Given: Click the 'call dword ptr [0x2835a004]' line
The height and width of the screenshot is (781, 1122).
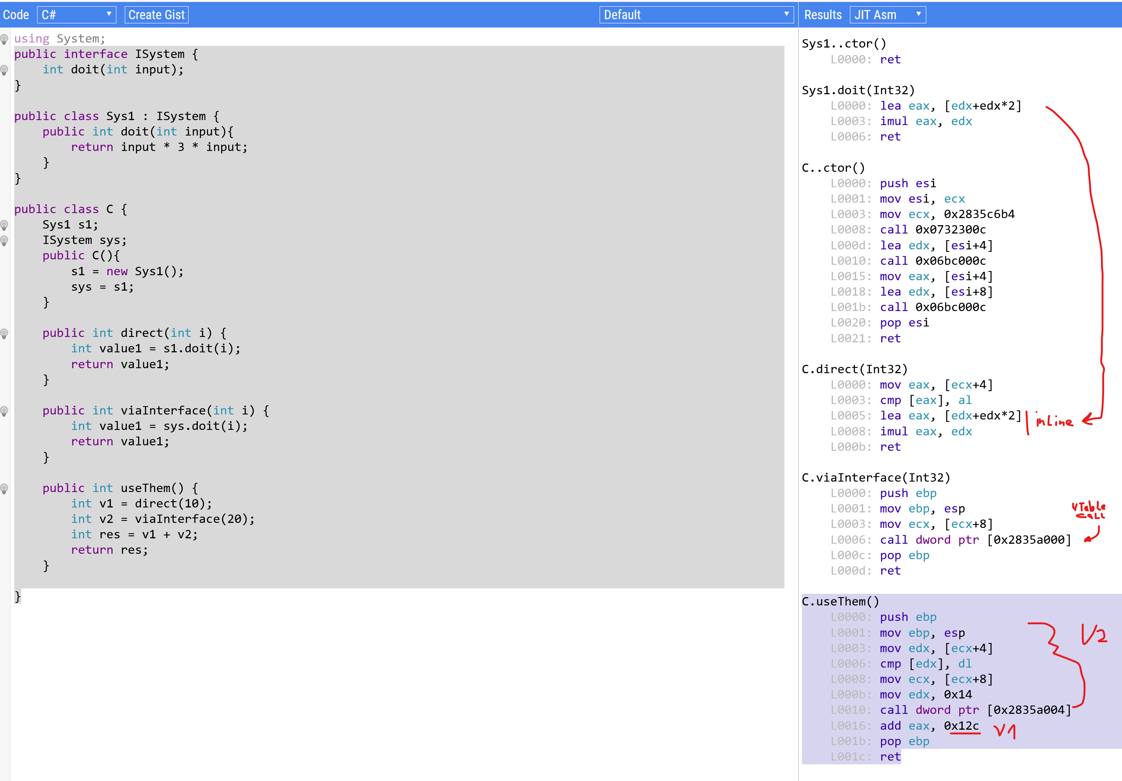Looking at the screenshot, I should click(x=975, y=710).
